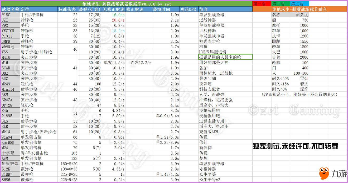Click the 装填时间 column header
This screenshot has width=348, height=183.
coord(166,9)
